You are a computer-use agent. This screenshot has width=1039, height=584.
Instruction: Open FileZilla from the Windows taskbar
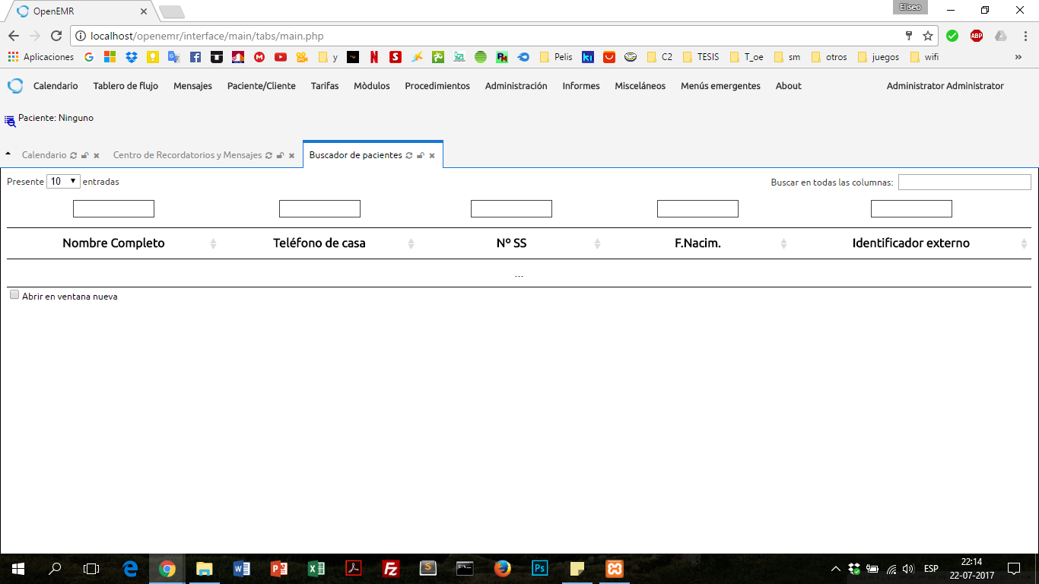coord(391,568)
